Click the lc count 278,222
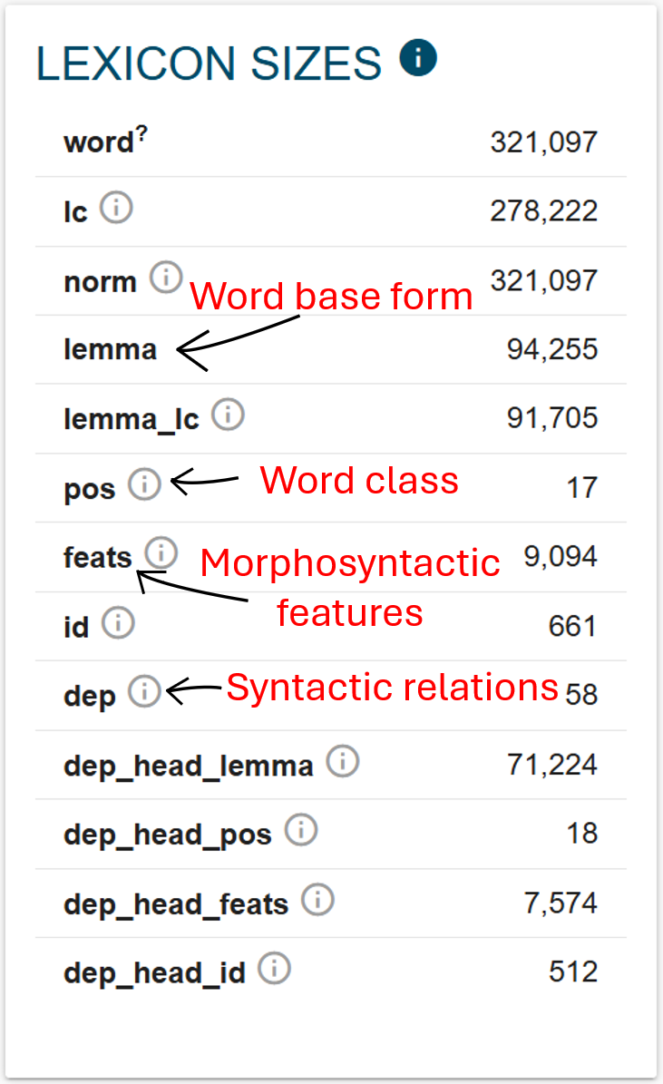Image resolution: width=663 pixels, height=1084 pixels. pos(543,210)
